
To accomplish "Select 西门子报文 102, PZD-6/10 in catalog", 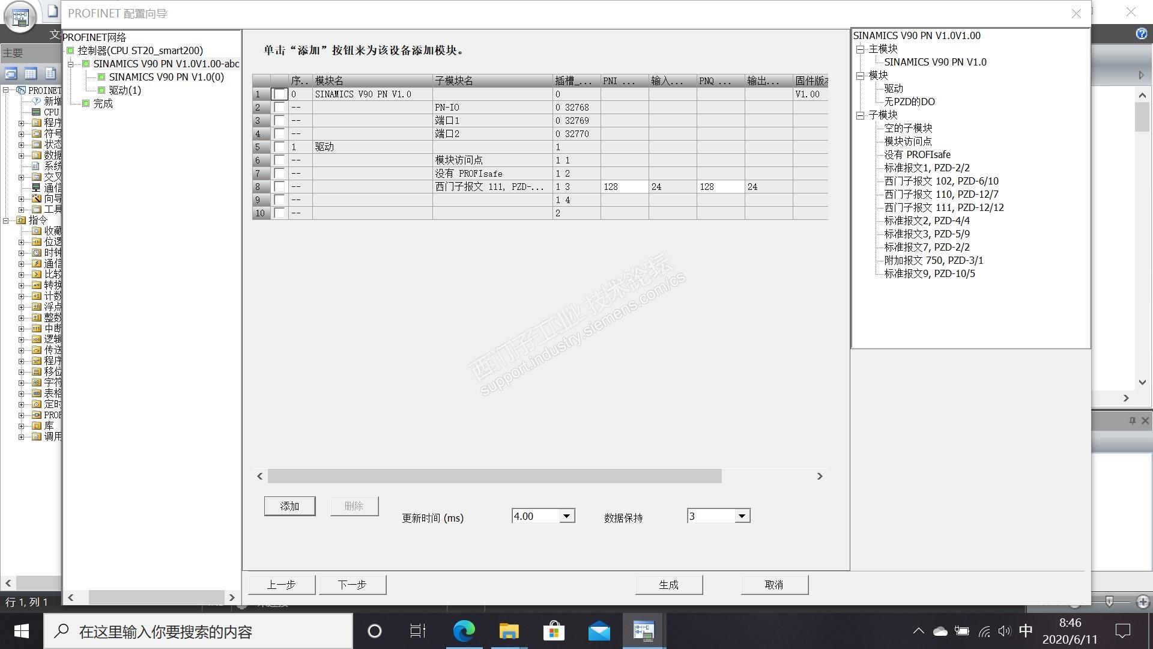I will 941,181.
